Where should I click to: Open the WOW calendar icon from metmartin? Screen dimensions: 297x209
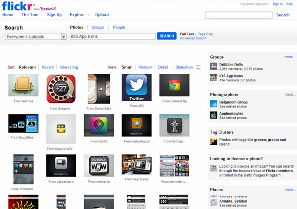click(99, 166)
